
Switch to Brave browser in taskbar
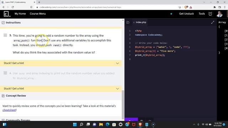coord(140,124)
